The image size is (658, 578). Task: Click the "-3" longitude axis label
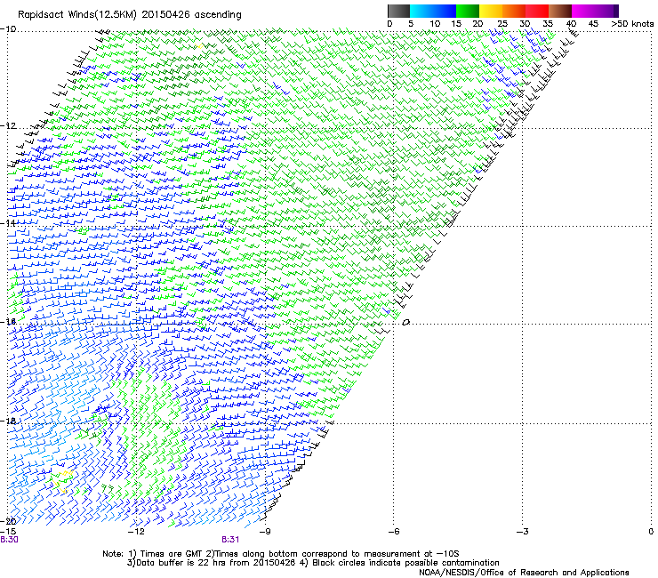point(523,532)
